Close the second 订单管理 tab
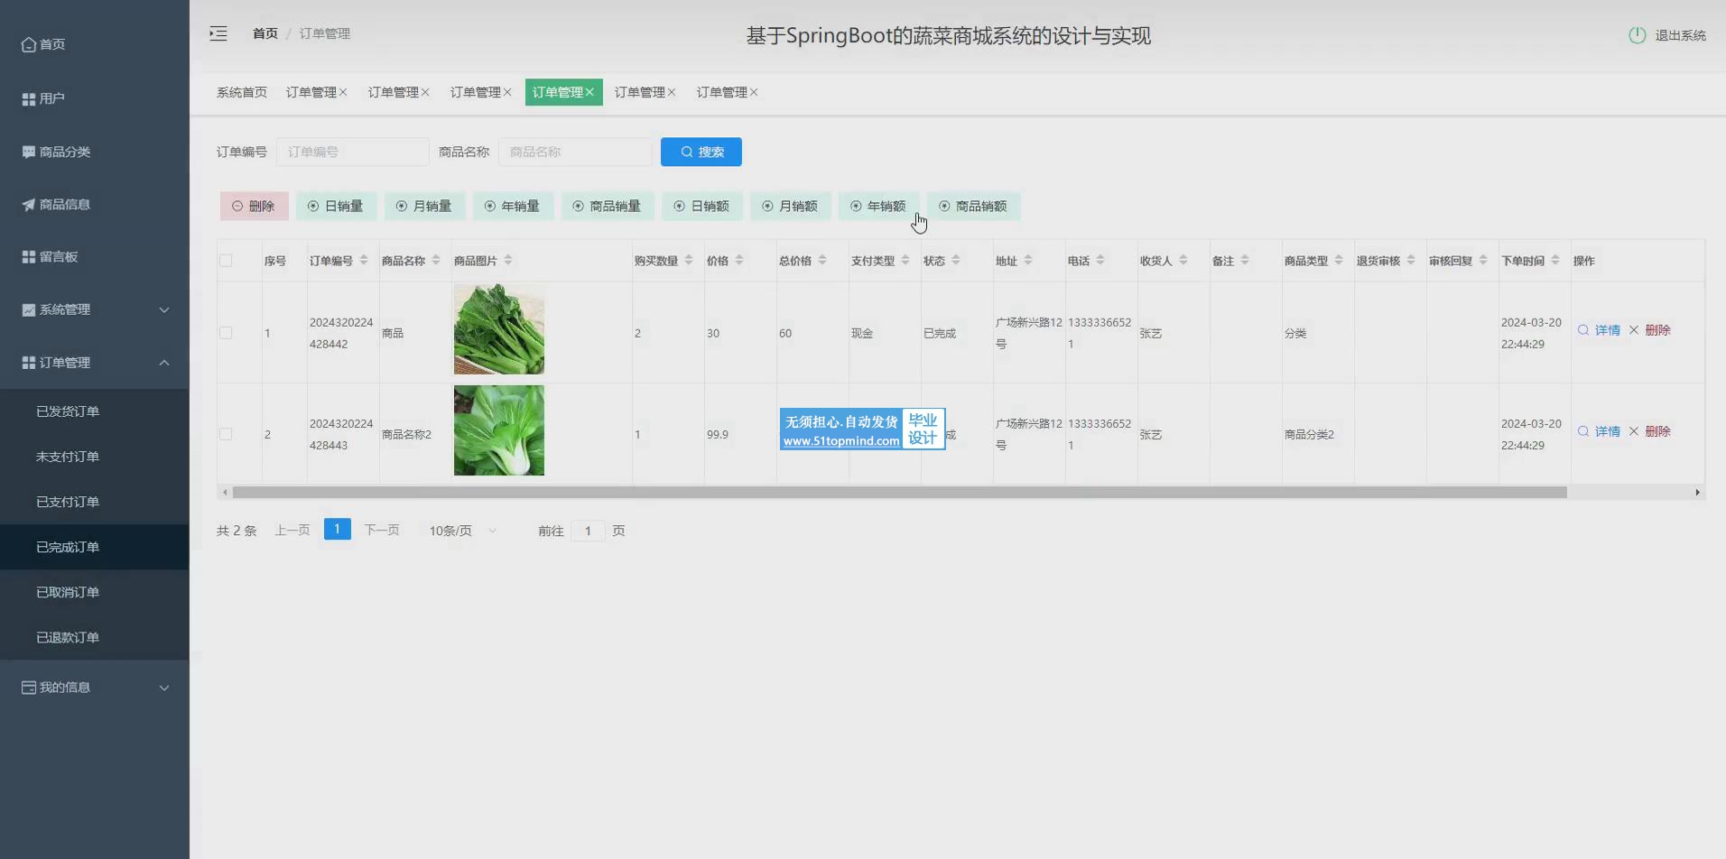Image resolution: width=1726 pixels, height=859 pixels. click(425, 92)
